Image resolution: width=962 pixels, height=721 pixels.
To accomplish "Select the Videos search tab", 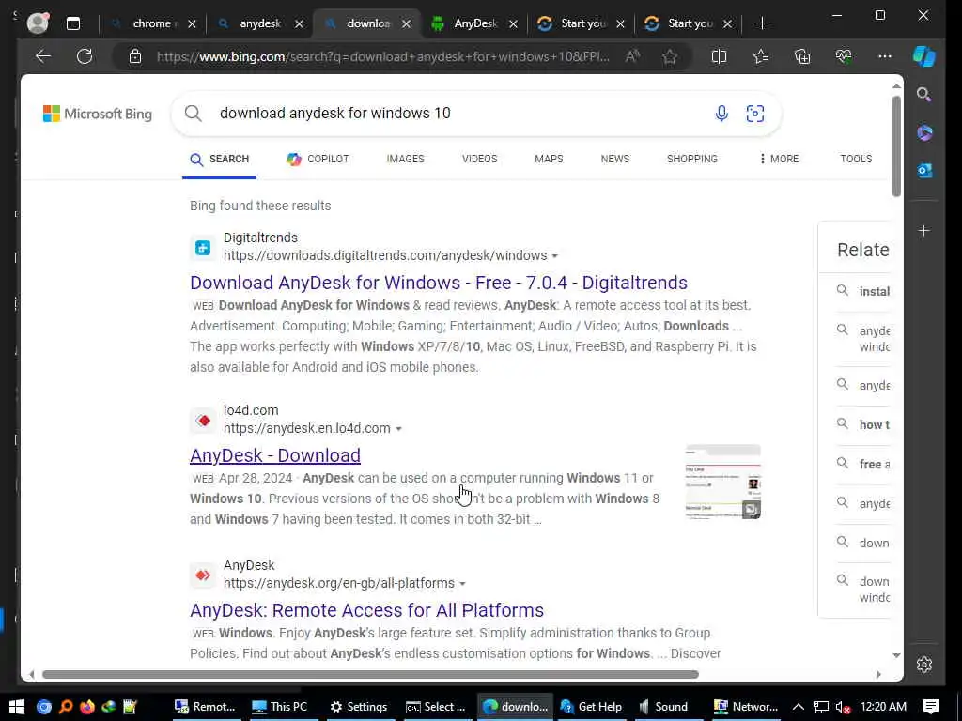I will coord(479,159).
